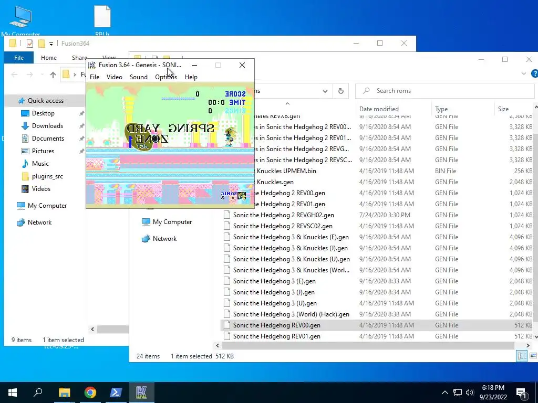Launch Google Chrome from taskbar

point(90,393)
